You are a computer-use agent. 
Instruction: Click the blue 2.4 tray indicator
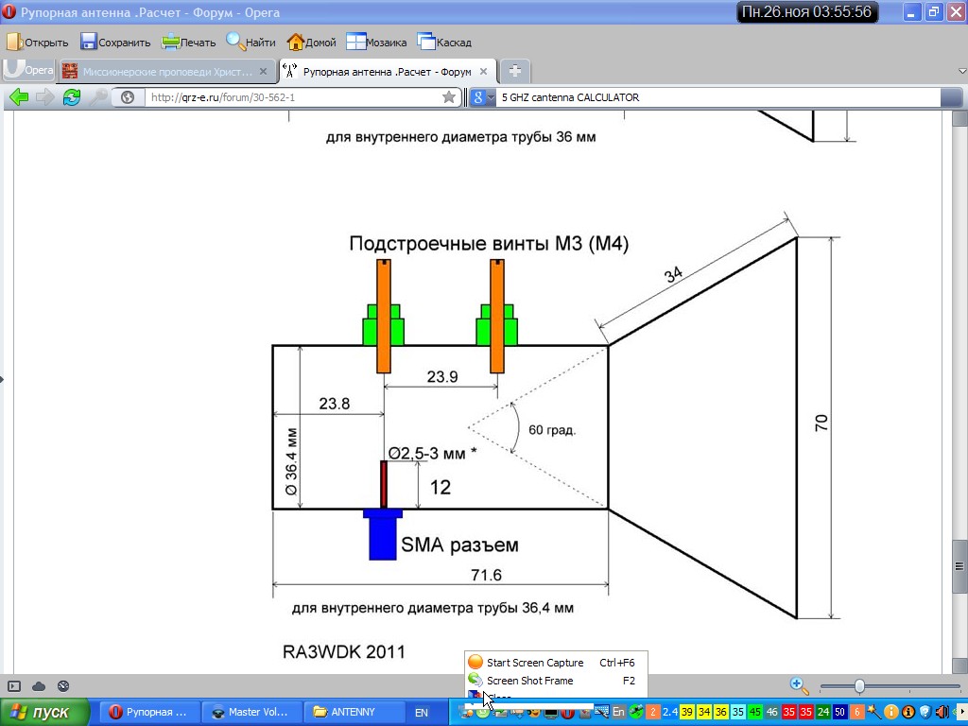click(670, 712)
